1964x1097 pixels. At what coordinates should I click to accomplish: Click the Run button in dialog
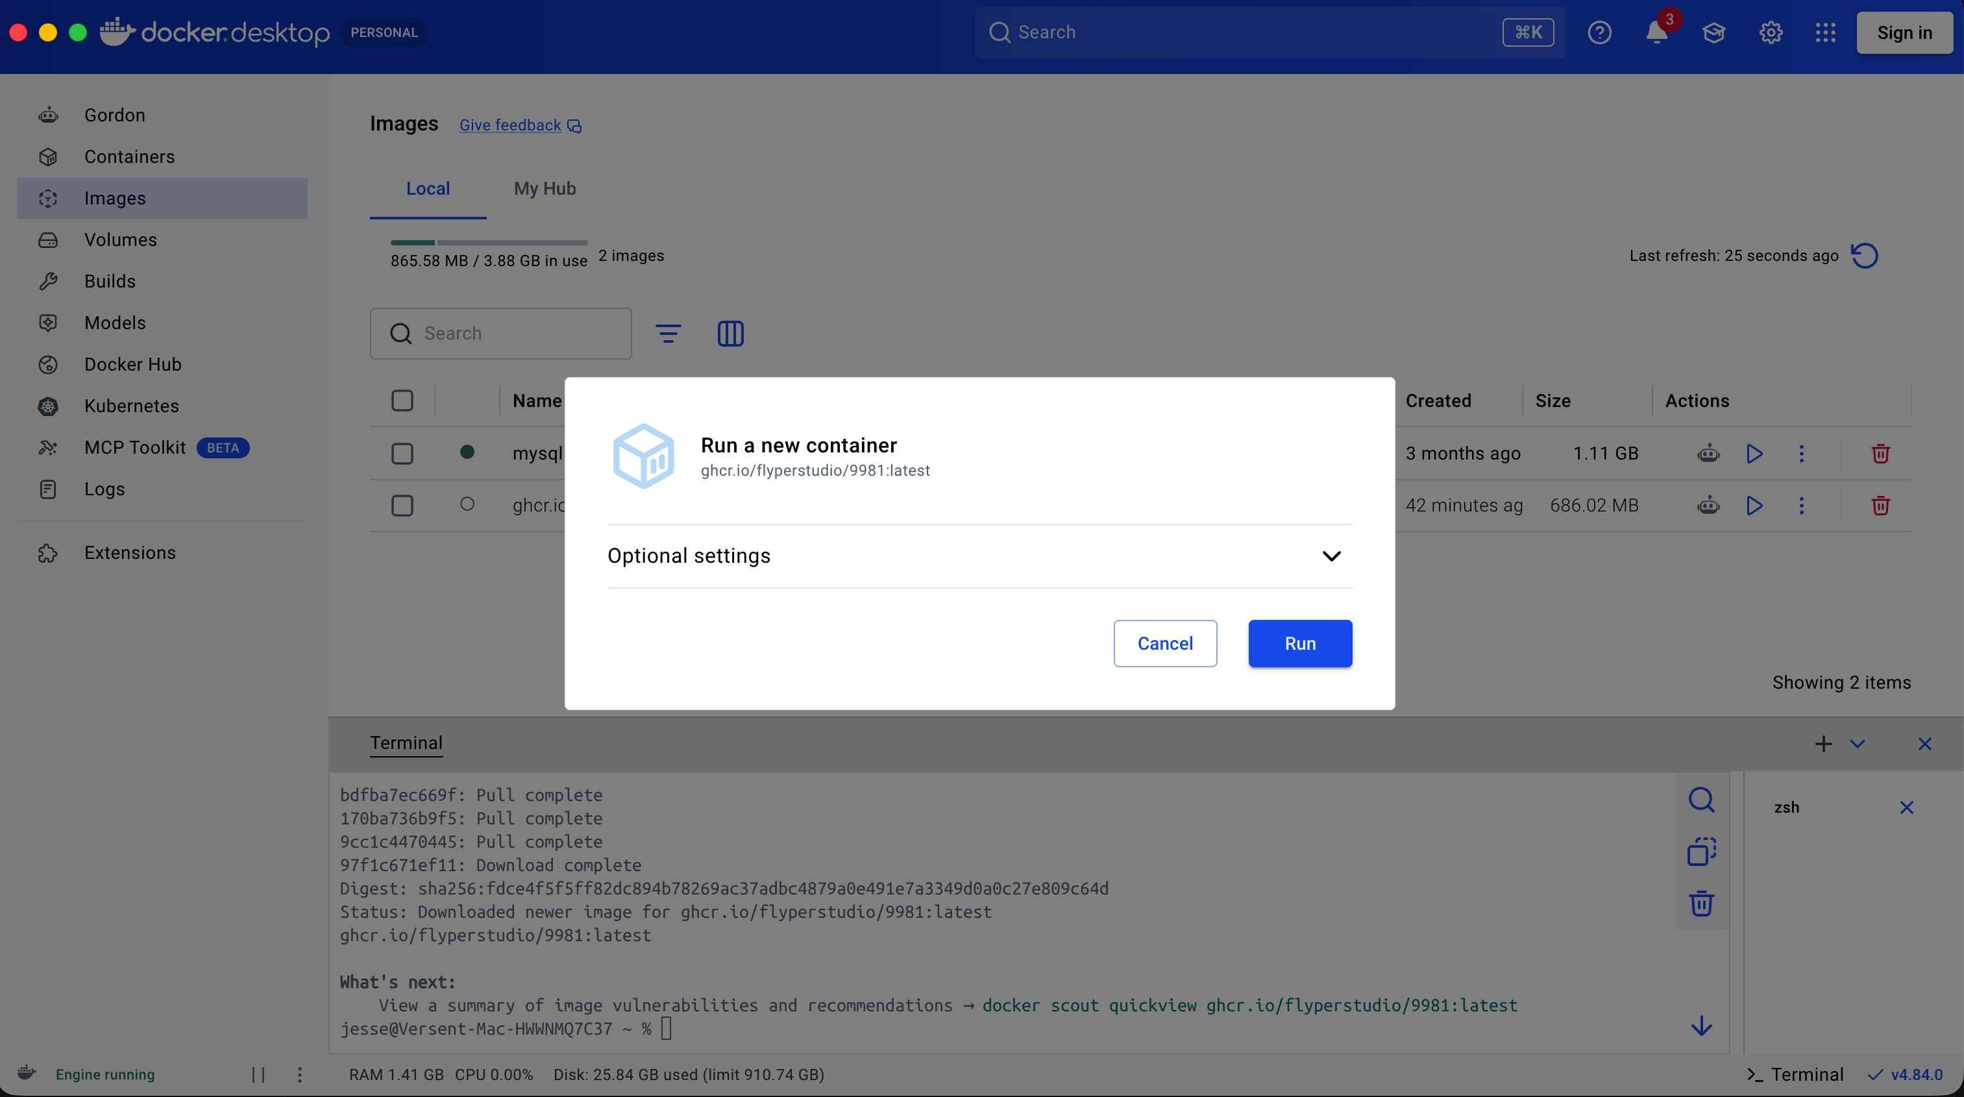[x=1300, y=643]
